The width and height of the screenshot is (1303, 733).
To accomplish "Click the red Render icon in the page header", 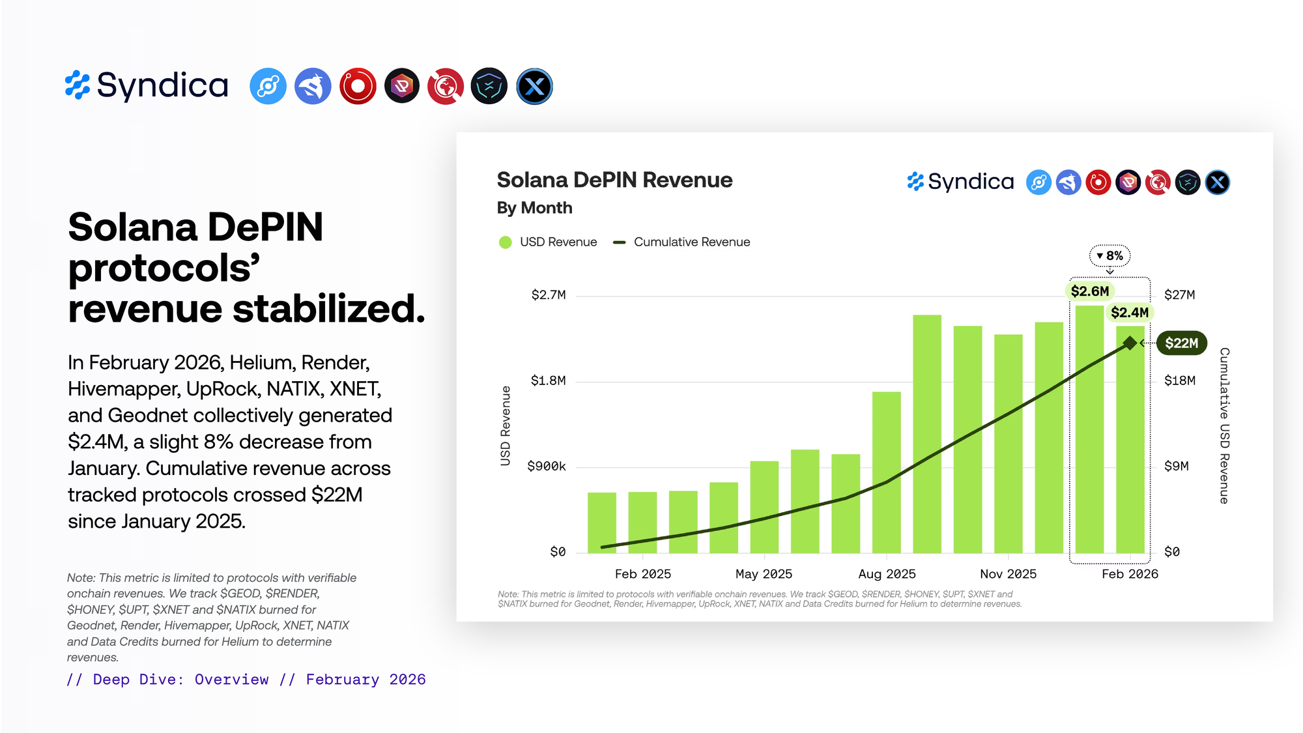I will click(358, 87).
